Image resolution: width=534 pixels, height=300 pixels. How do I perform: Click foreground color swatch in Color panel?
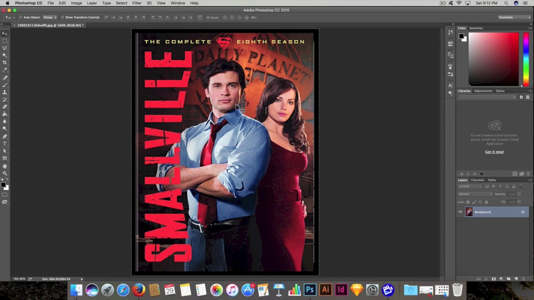(x=461, y=36)
